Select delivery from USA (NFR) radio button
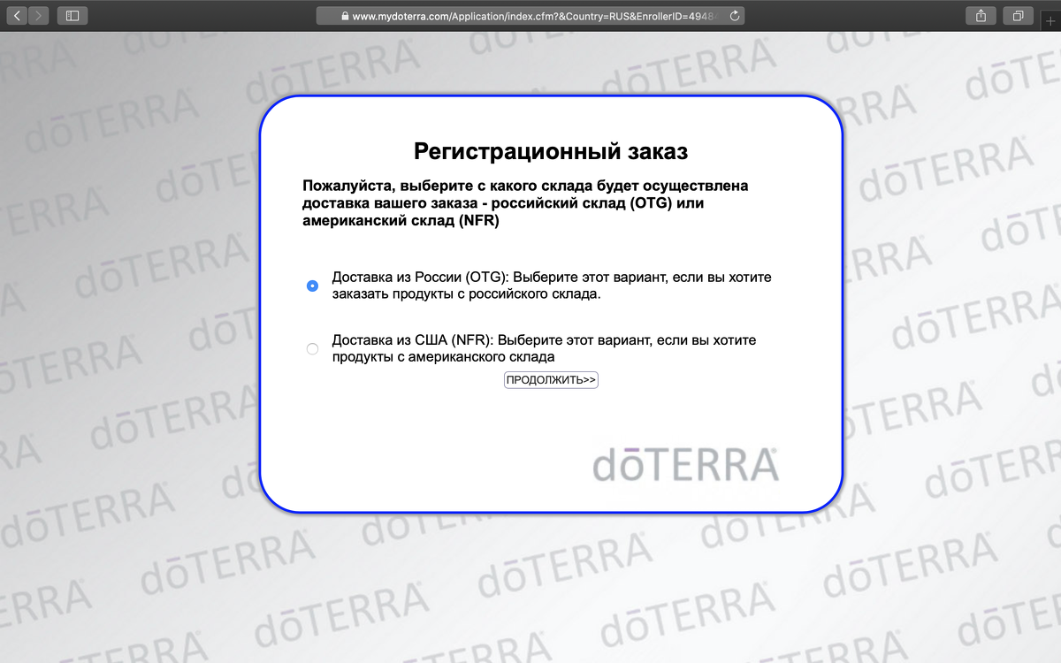This screenshot has height=663, width=1061. point(312,348)
